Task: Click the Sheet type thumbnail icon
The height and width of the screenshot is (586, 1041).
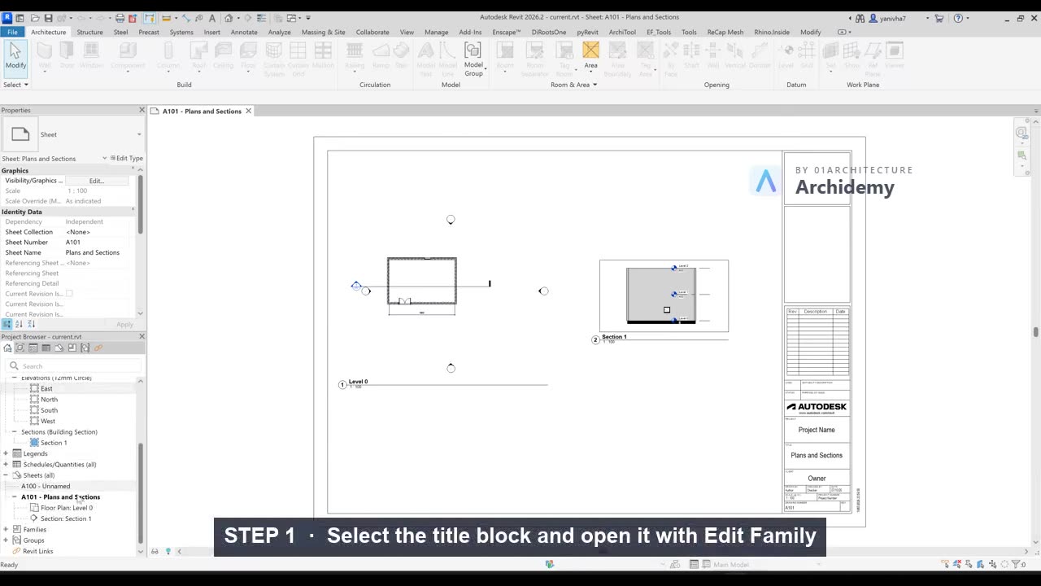Action: point(20,134)
